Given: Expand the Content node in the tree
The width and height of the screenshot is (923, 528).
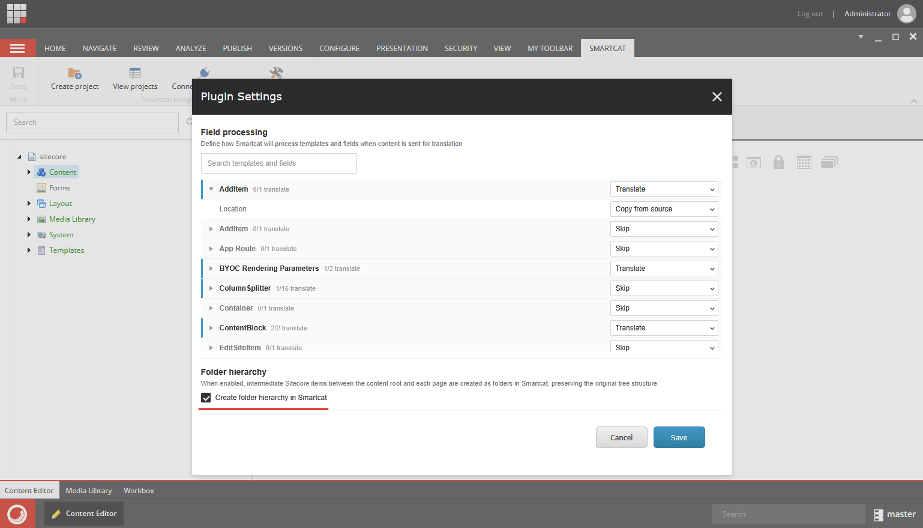Looking at the screenshot, I should (x=29, y=172).
